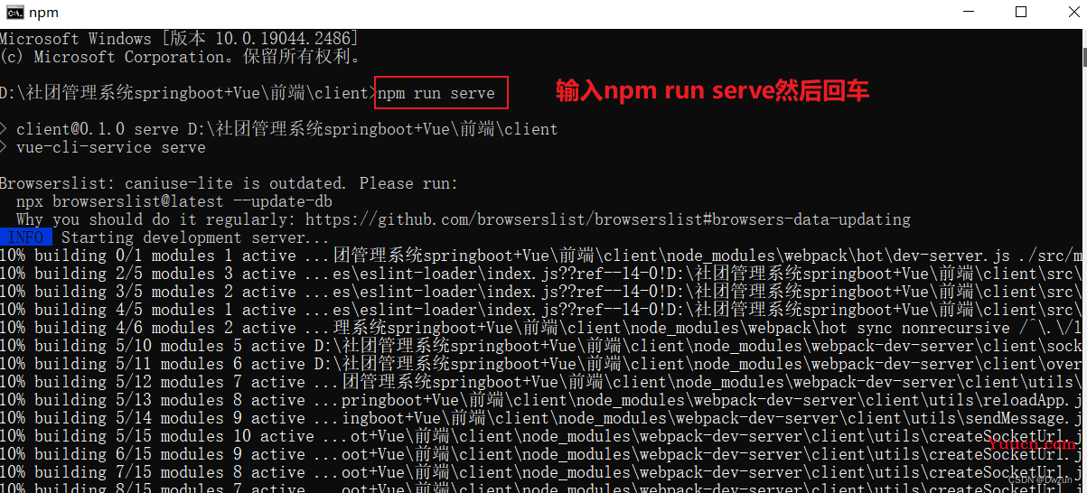Click the D:\ prompt path before npm
This screenshot has height=493, width=1087.
pyautogui.click(x=188, y=93)
